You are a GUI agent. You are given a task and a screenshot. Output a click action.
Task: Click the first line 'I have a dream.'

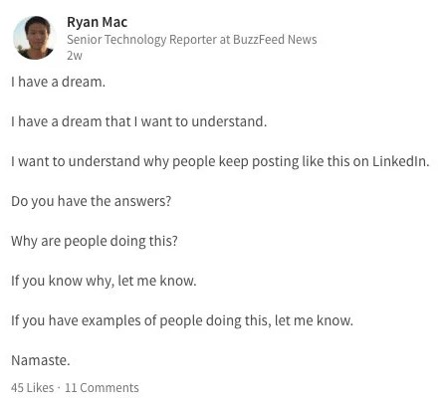(x=58, y=82)
